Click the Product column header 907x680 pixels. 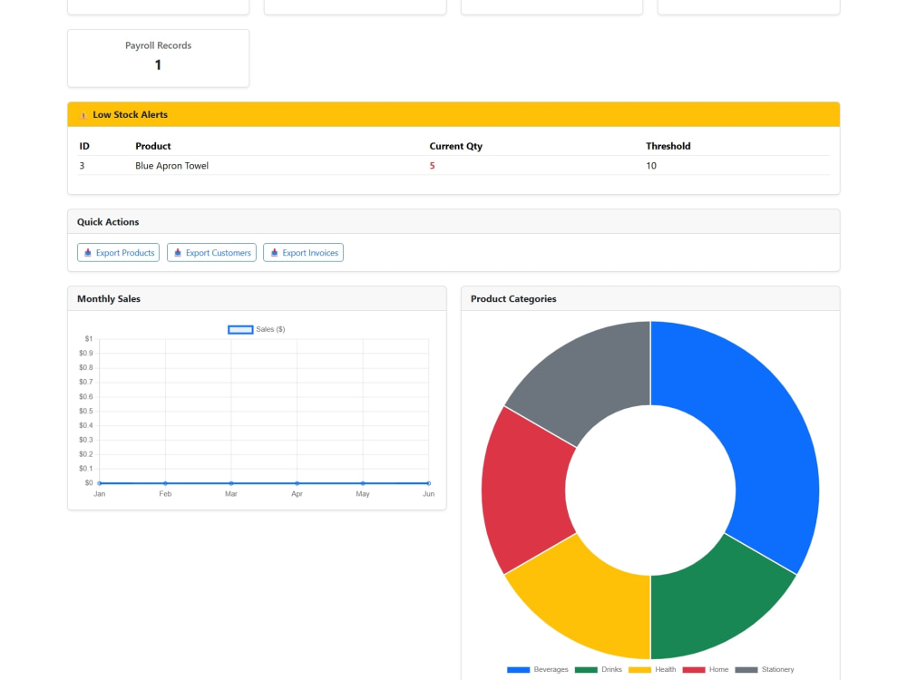pyautogui.click(x=152, y=146)
